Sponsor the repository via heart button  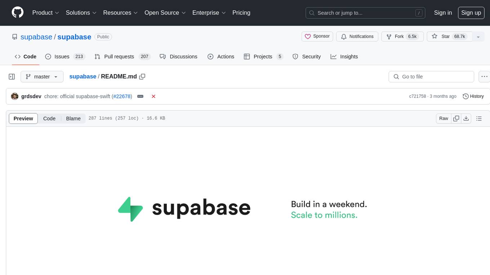coord(317,36)
